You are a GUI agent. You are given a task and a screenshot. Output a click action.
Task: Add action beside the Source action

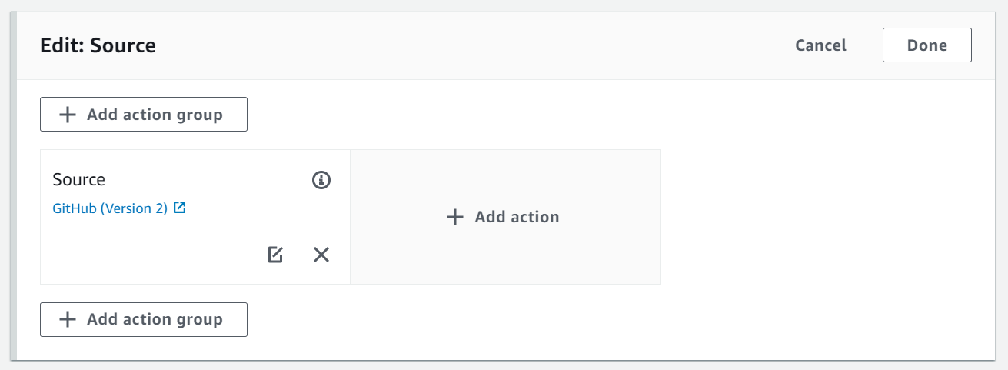(504, 217)
